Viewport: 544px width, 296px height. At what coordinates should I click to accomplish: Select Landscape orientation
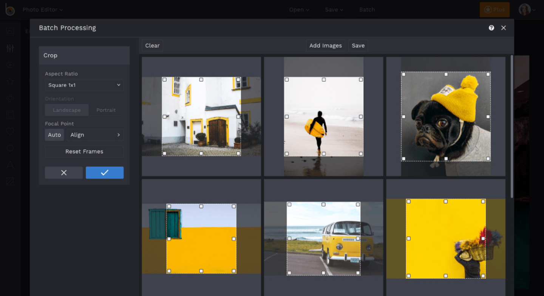(67, 110)
